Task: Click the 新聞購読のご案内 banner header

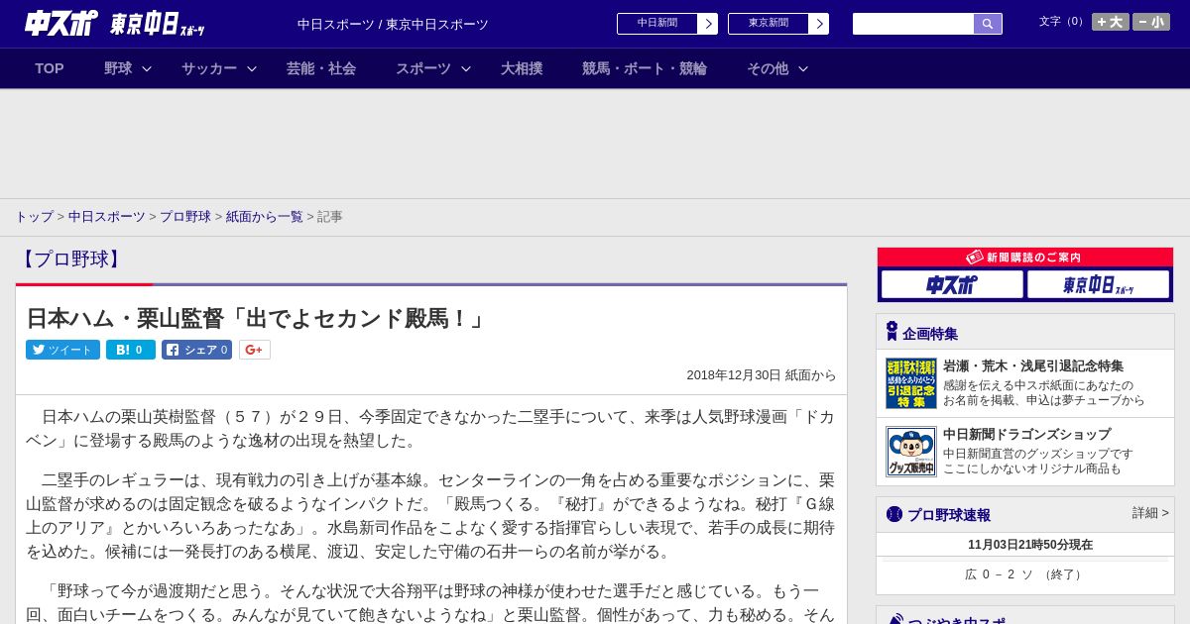Action: (x=1025, y=258)
